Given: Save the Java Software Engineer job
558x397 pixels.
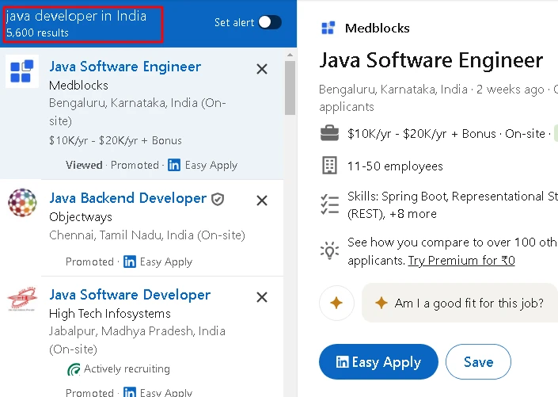Looking at the screenshot, I should (x=478, y=361).
